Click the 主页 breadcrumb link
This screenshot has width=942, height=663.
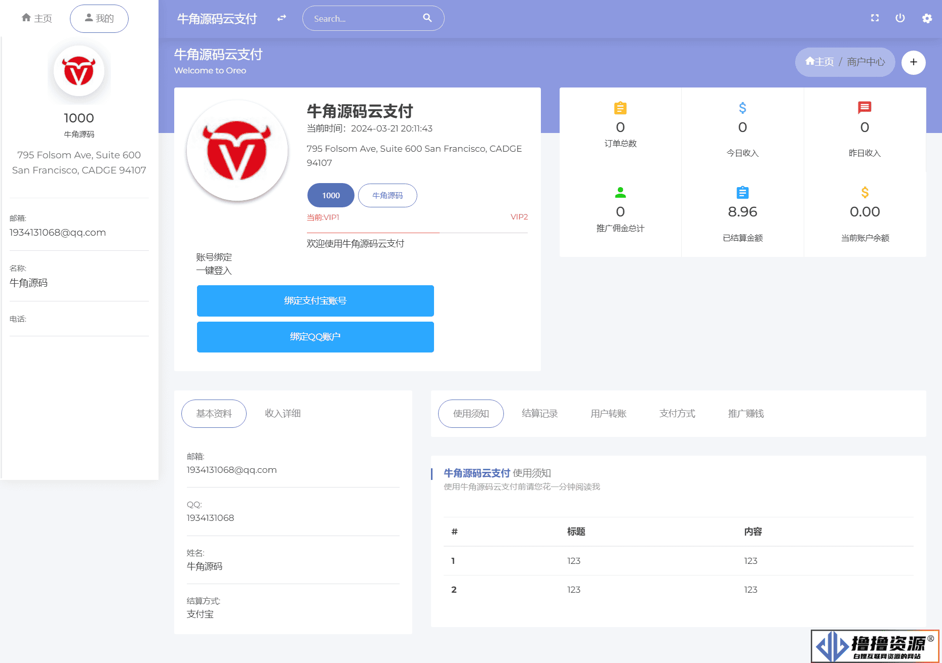(819, 62)
